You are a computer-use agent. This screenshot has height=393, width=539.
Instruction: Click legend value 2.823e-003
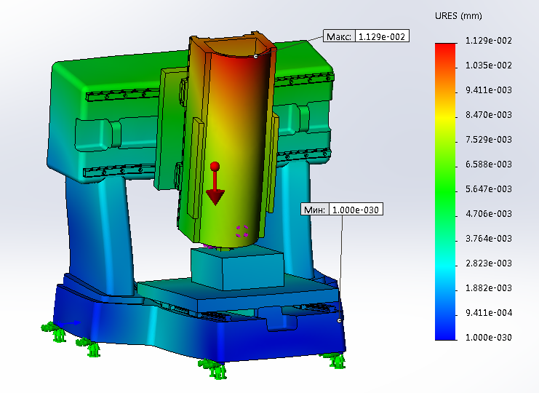pyautogui.click(x=489, y=263)
